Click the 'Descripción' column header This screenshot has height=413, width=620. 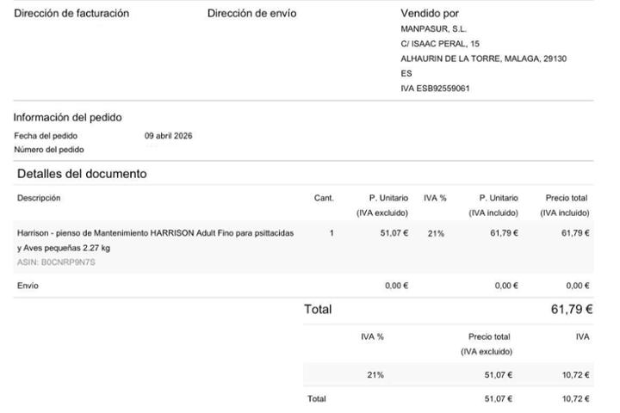pos(39,198)
